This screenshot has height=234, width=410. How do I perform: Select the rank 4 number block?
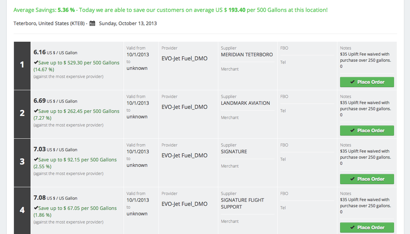pyautogui.click(x=22, y=210)
